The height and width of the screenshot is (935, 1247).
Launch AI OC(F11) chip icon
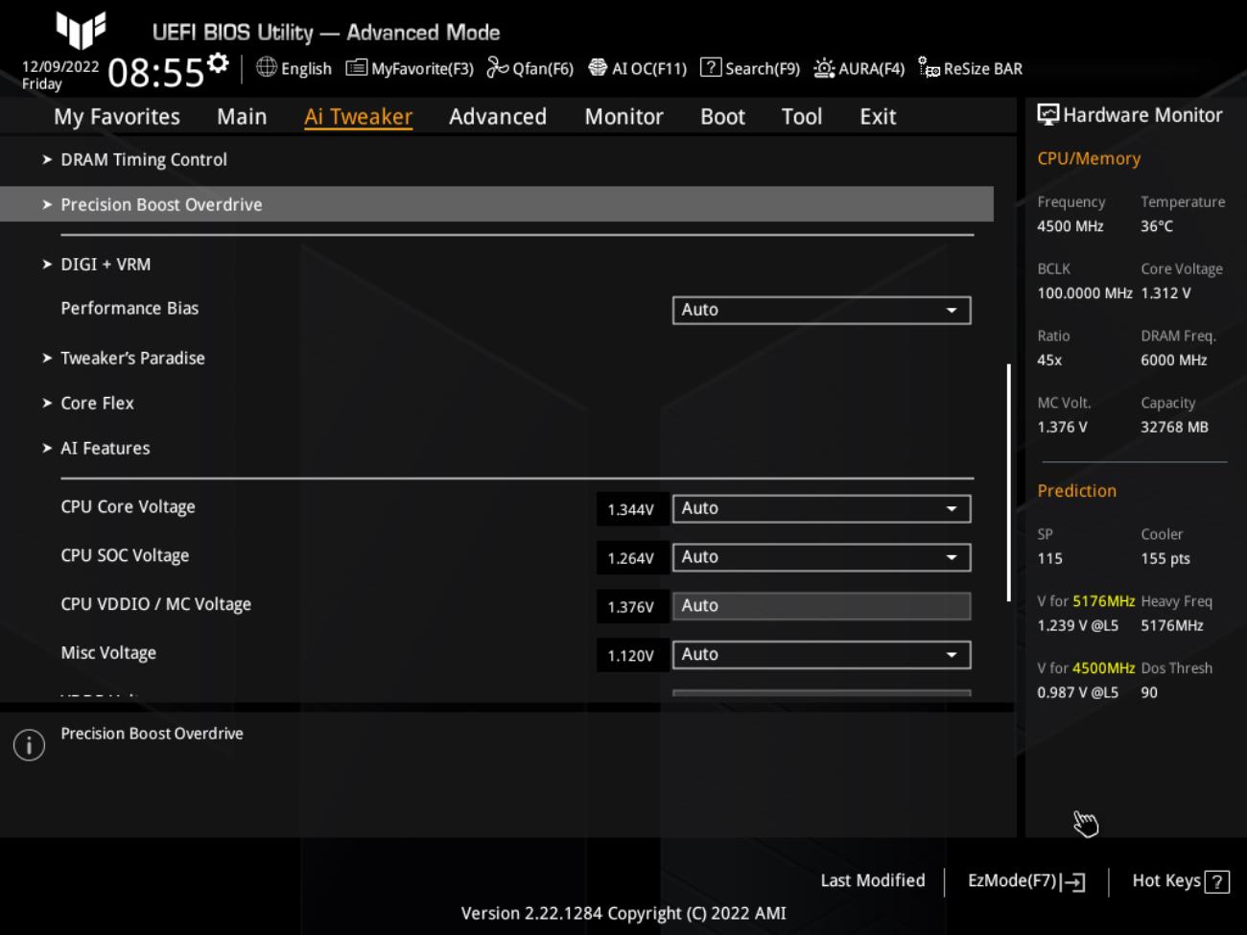tap(598, 67)
